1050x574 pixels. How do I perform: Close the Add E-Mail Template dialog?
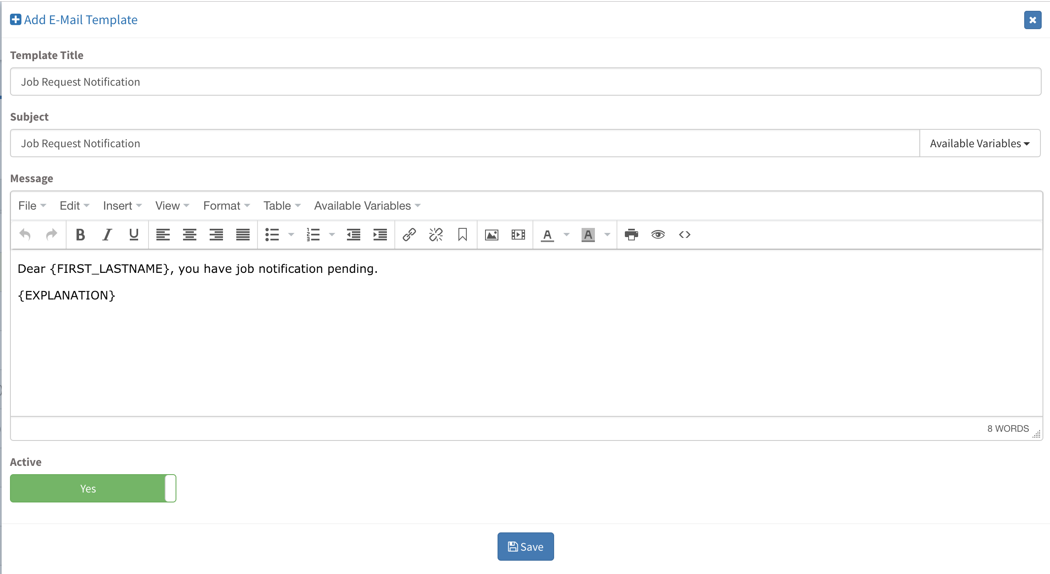click(1033, 20)
